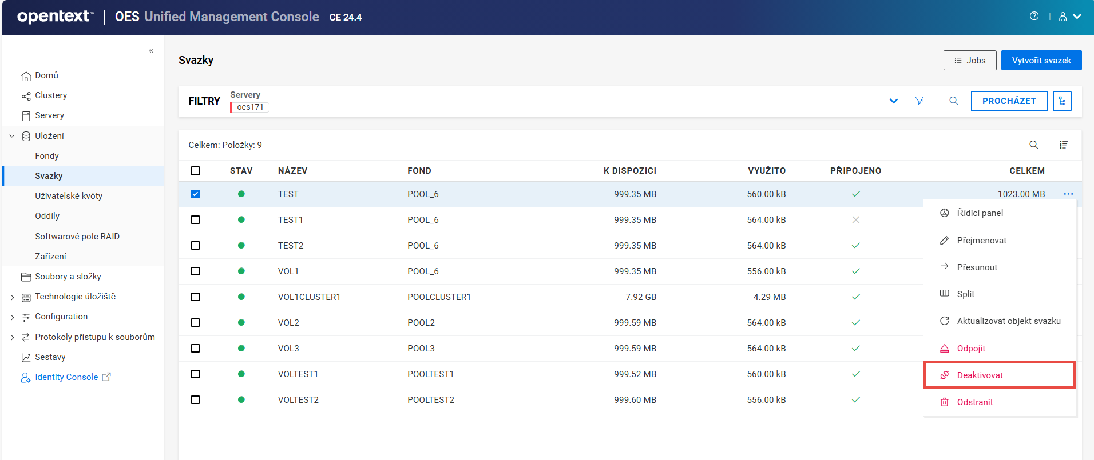Click the search icon in filter bar
This screenshot has height=460, width=1094.
pyautogui.click(x=953, y=101)
